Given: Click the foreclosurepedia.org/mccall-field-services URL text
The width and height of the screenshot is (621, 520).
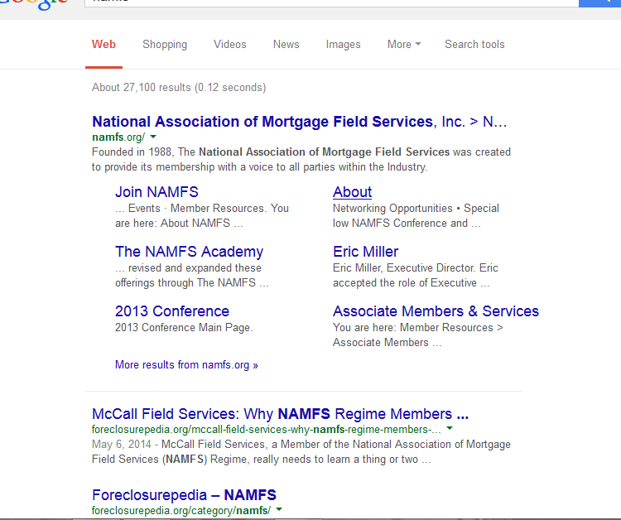Looking at the screenshot, I should tap(266, 430).
